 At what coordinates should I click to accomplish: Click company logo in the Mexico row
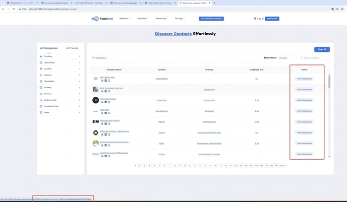(96, 121)
